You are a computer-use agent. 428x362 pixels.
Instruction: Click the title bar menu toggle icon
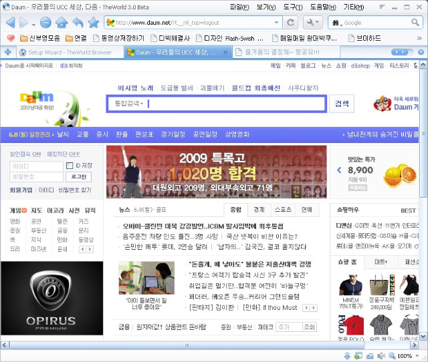[382, 7]
